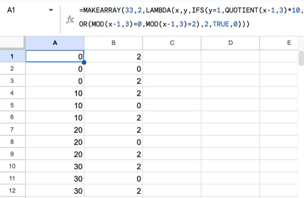Select row 6 header
Image resolution: width=304 pixels, height=198 pixels.
point(12,117)
